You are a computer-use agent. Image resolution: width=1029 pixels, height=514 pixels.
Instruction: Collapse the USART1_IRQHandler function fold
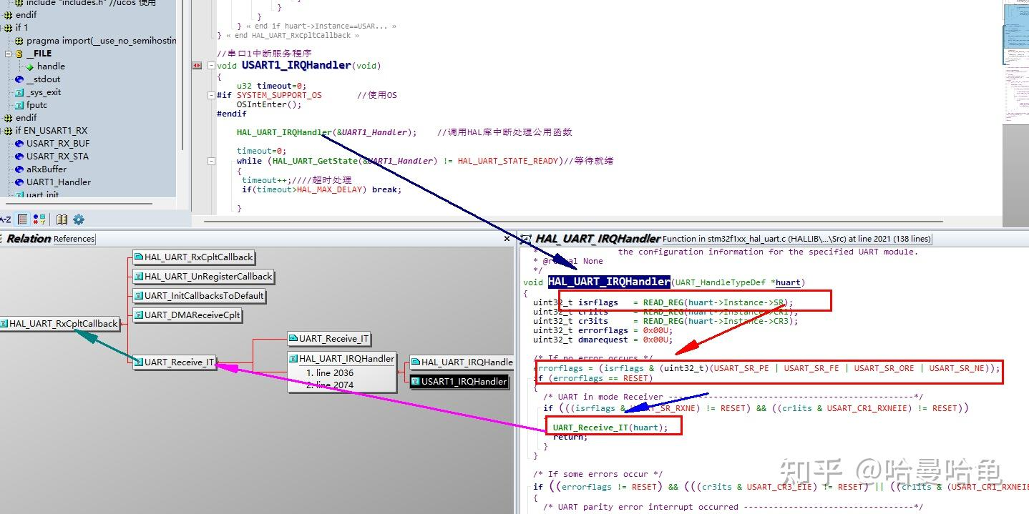pyautogui.click(x=211, y=66)
